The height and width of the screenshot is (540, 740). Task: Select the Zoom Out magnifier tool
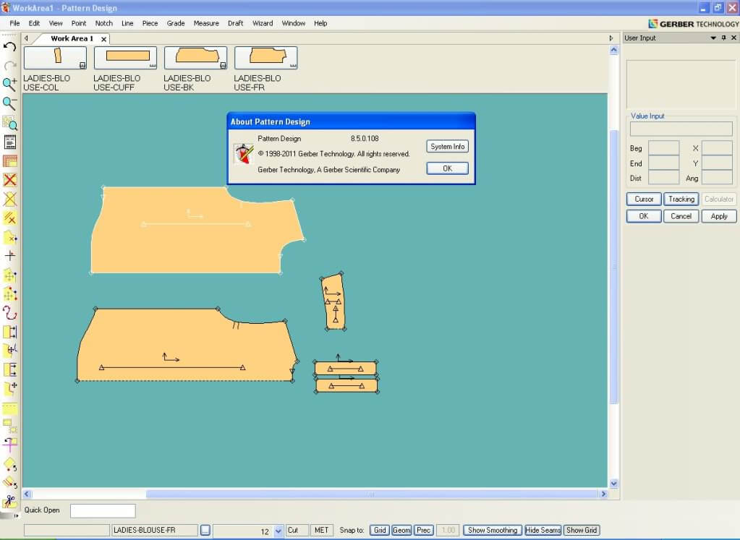coord(10,103)
